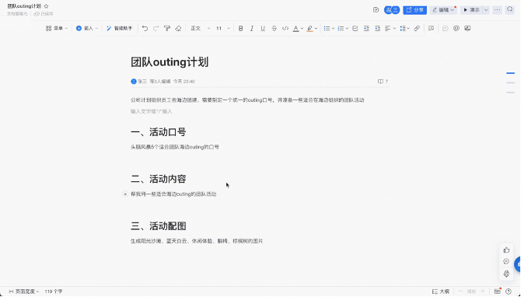Star the 团队outing计划 document
Viewport: 521px width, 297px height.
[x=46, y=6]
